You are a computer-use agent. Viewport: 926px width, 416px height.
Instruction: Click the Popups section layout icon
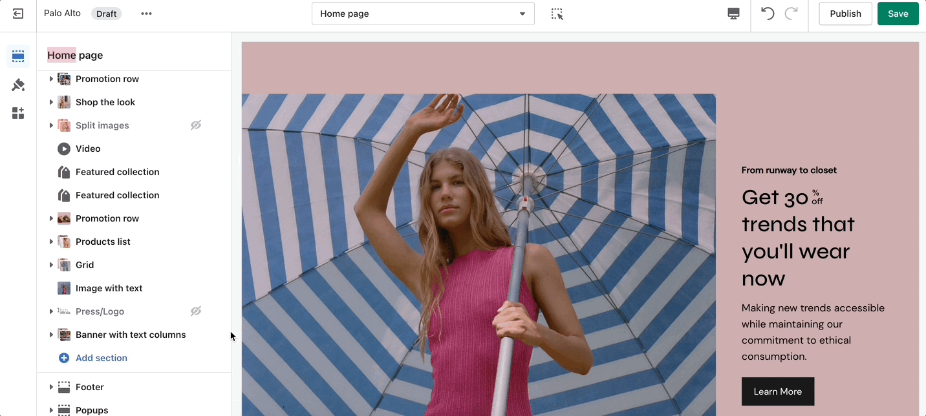click(x=64, y=410)
